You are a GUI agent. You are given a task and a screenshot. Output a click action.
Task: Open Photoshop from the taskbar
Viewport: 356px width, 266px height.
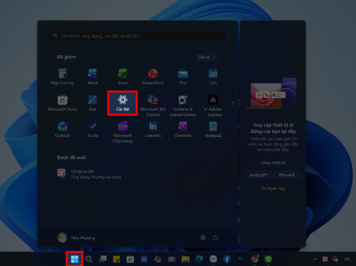coord(240,259)
